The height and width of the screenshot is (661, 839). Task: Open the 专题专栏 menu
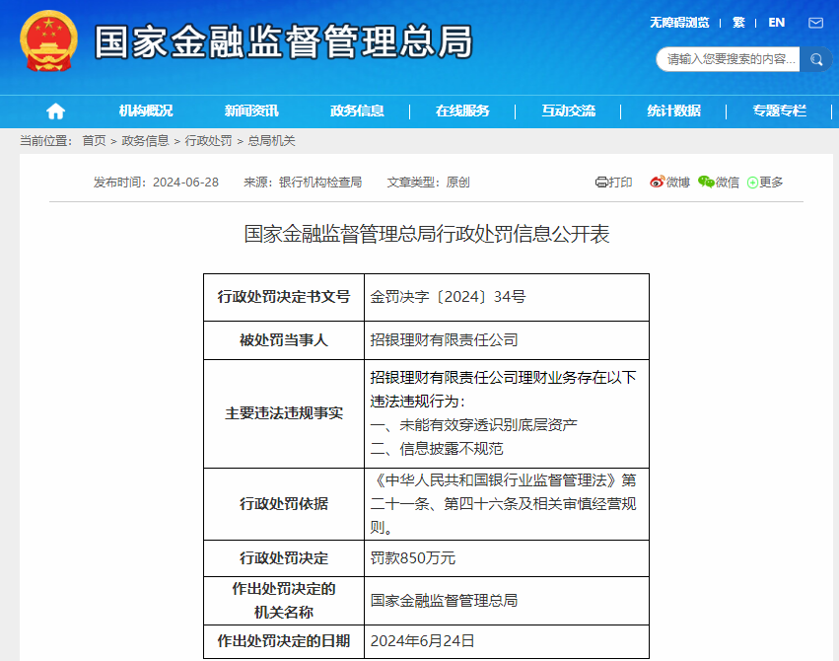[779, 110]
